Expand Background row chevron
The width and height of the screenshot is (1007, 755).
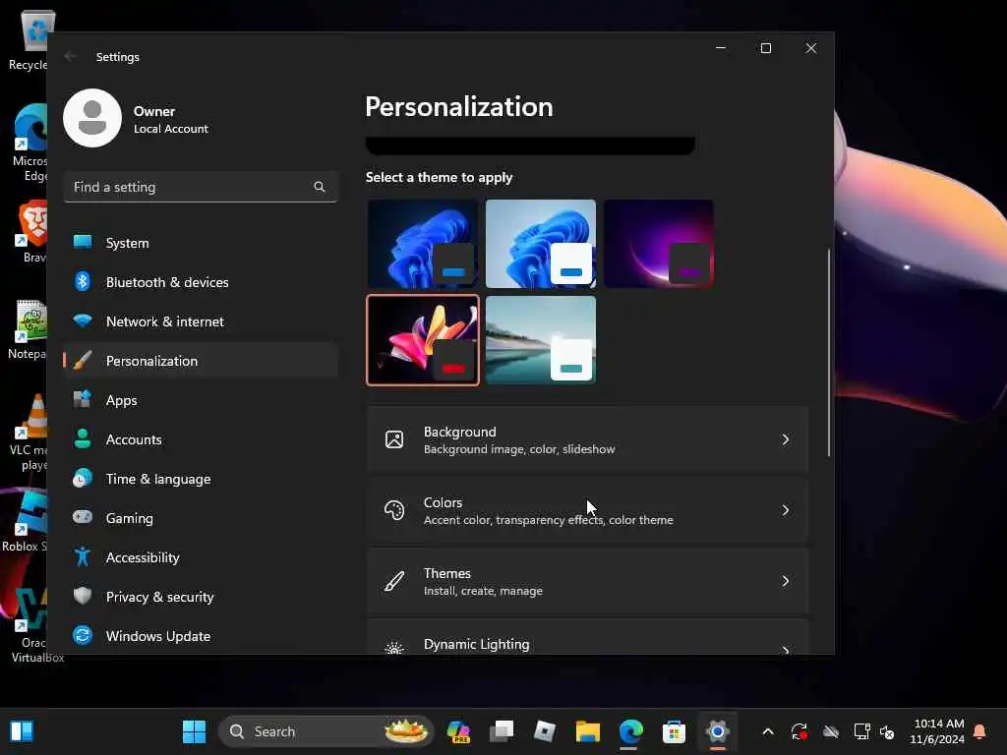tap(786, 439)
